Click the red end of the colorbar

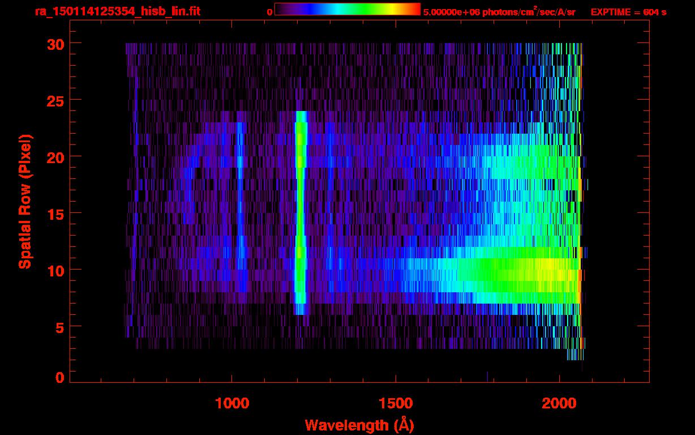click(416, 9)
